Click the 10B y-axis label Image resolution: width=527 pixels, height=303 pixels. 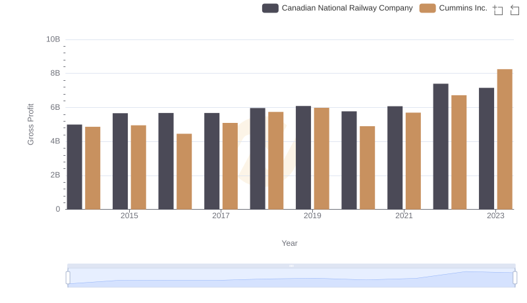(x=53, y=39)
